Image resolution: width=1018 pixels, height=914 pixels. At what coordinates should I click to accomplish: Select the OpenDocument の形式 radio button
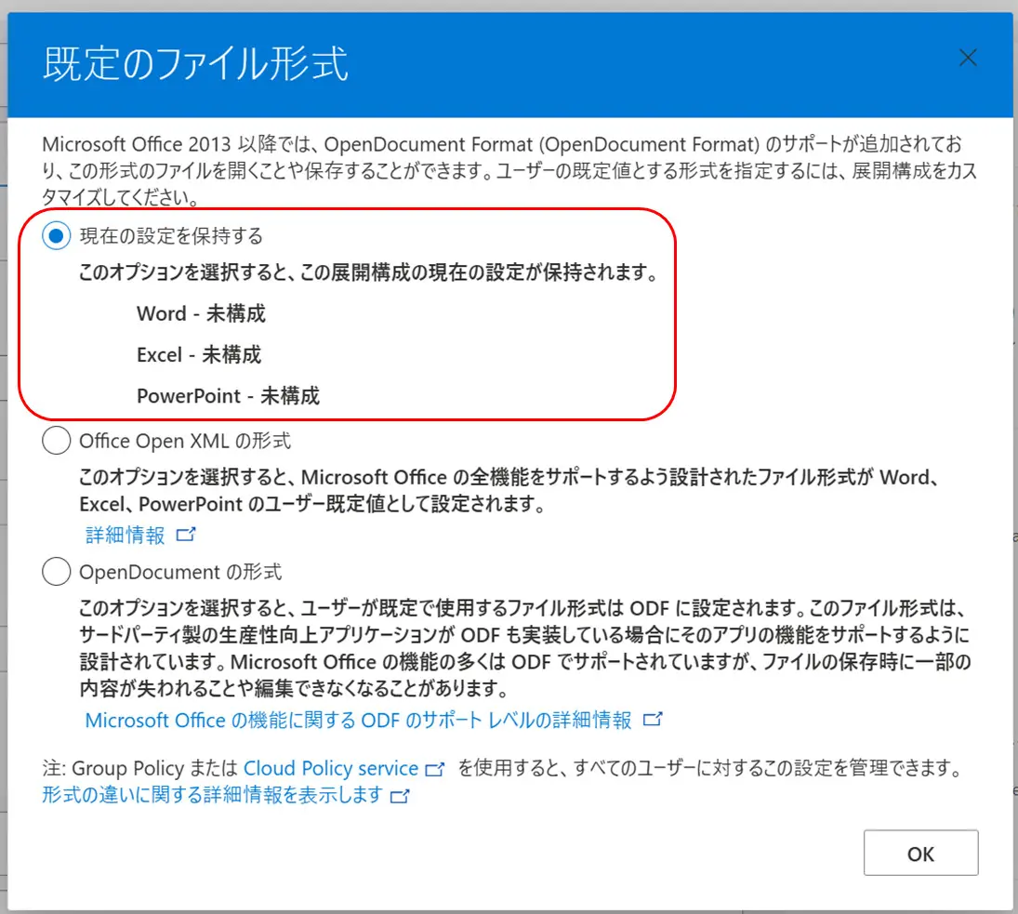pyautogui.click(x=56, y=572)
